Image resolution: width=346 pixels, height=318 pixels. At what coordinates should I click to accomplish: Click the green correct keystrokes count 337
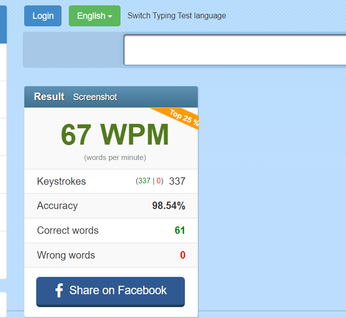pyautogui.click(x=144, y=181)
